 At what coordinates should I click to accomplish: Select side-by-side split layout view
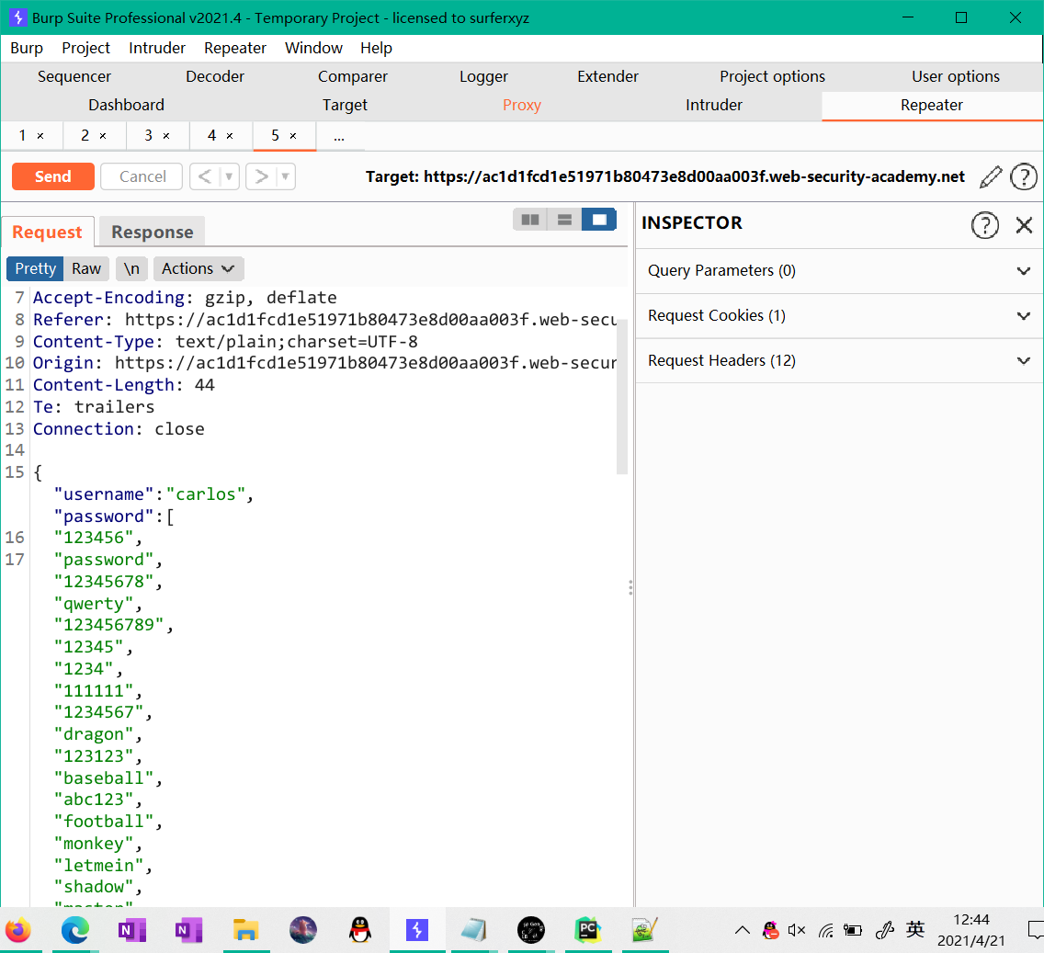tap(530, 220)
